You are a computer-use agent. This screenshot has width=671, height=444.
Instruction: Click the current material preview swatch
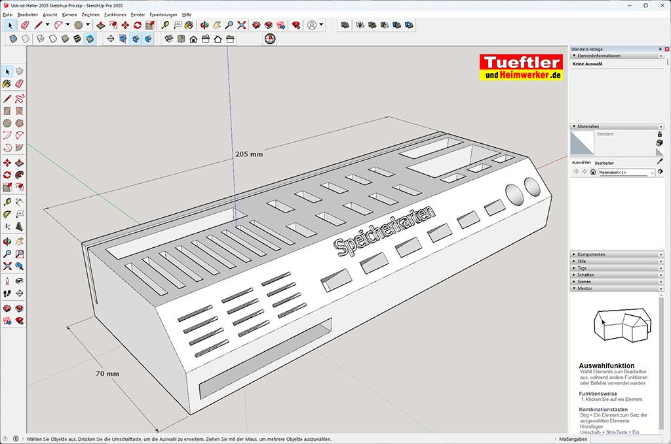click(x=582, y=143)
